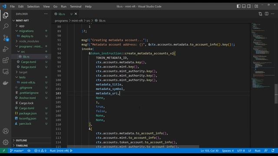This screenshot has width=278, height=156.
Task: Open the View menu
Action: [46, 6]
